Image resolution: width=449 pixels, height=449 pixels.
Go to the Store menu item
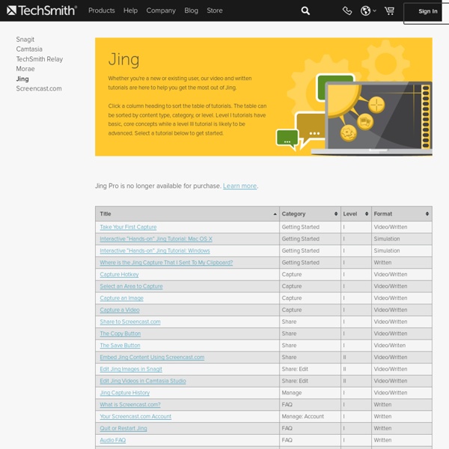215,10
